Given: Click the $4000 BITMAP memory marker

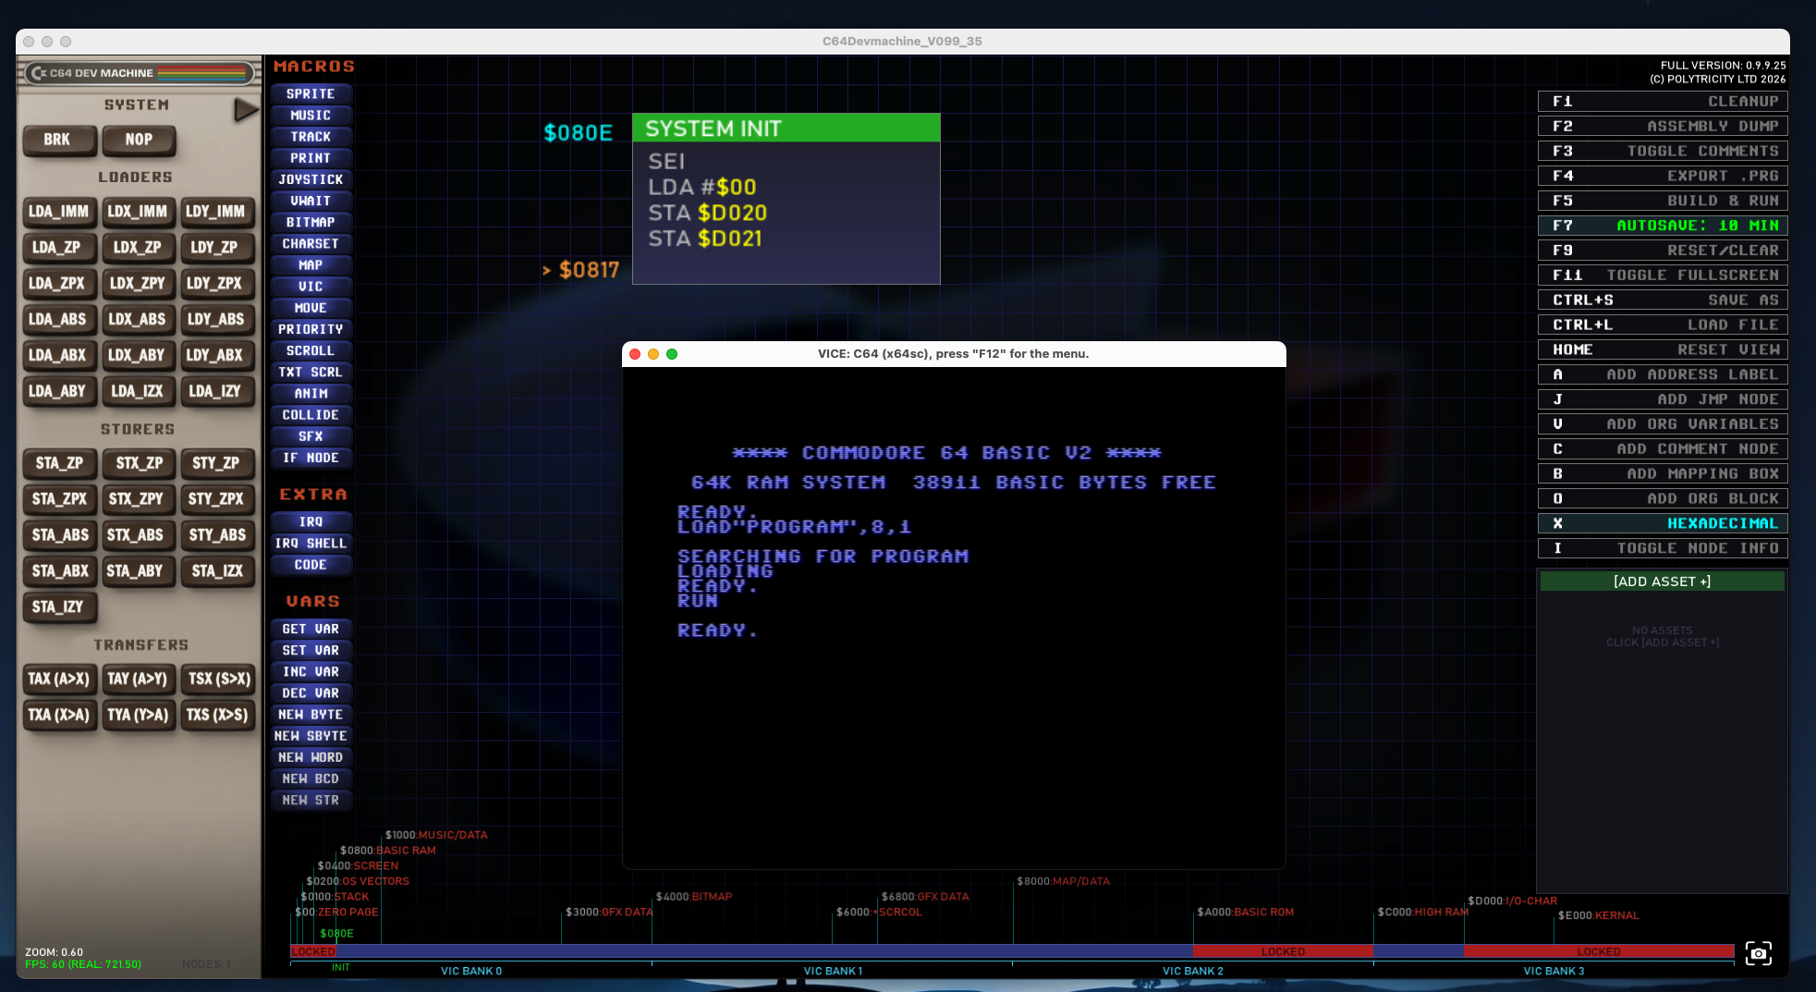Looking at the screenshot, I should (694, 897).
